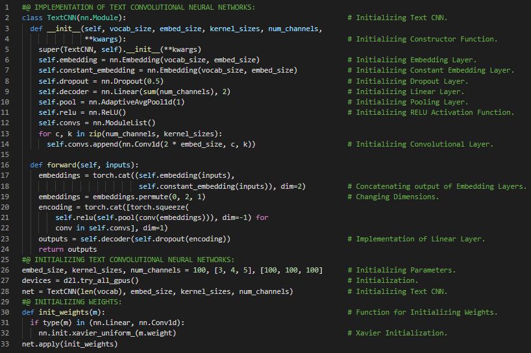Select line number 30 in the gutter
This screenshot has width=531, height=353.
click(x=6, y=312)
